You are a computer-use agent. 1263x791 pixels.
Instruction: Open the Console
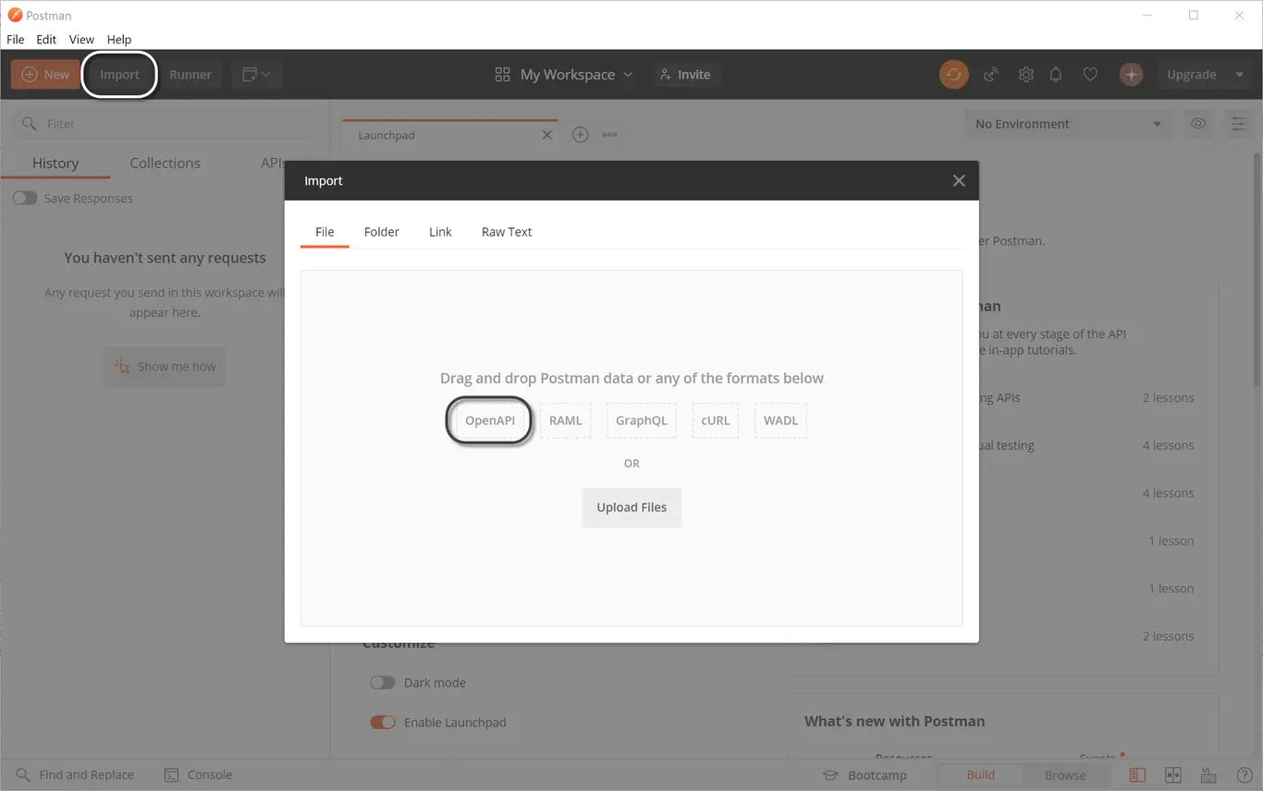198,775
